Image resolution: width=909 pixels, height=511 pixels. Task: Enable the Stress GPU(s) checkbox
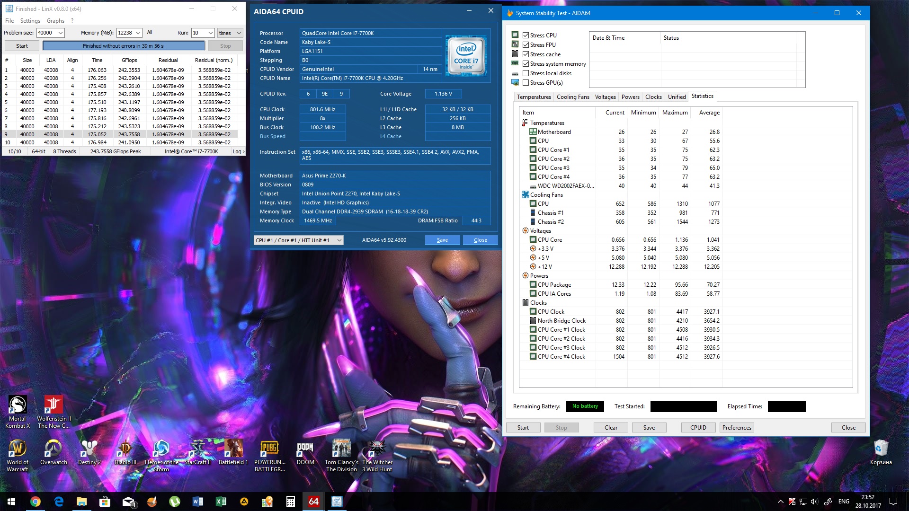(x=526, y=83)
